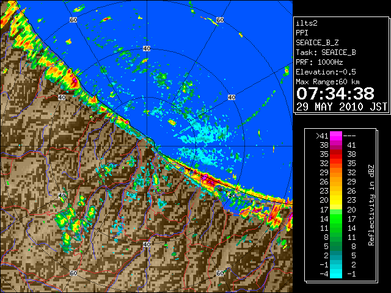Click '8' in the legend's right column
Image resolution: width=391 pixels, height=293 pixels.
click(x=353, y=247)
